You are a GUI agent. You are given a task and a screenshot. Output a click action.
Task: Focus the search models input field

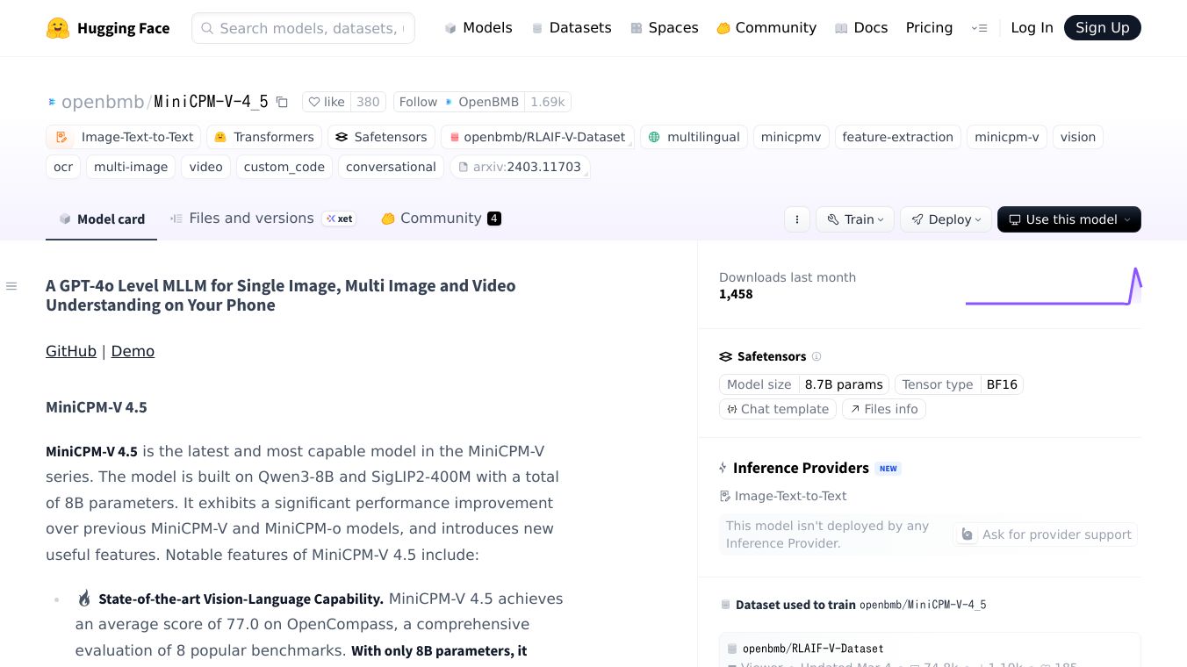[x=311, y=28]
